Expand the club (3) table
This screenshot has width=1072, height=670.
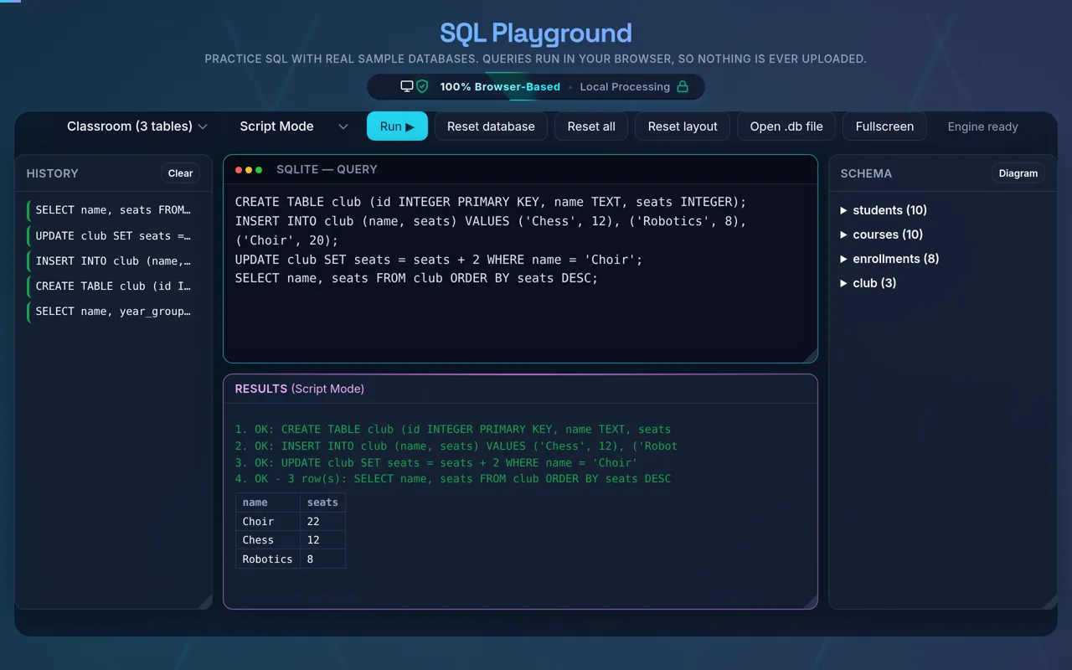click(x=868, y=283)
